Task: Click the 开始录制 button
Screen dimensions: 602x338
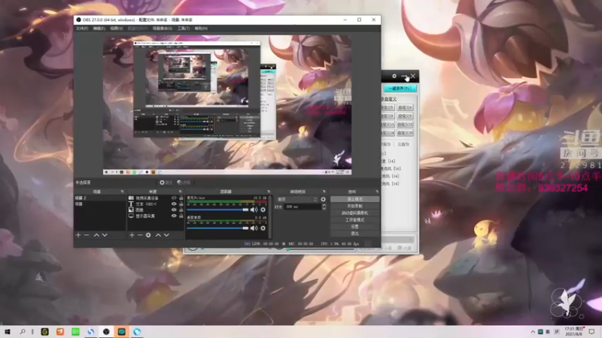Action: pyautogui.click(x=354, y=206)
